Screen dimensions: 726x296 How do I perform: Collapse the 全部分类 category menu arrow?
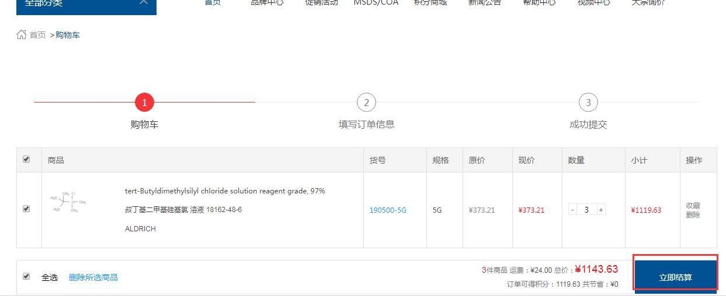tap(144, 2)
